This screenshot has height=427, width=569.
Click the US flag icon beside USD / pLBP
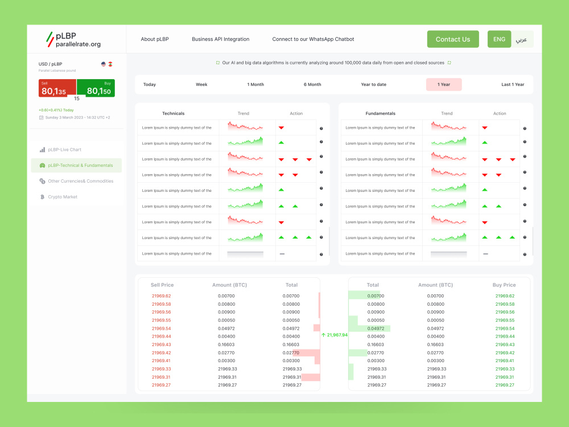[x=104, y=64]
